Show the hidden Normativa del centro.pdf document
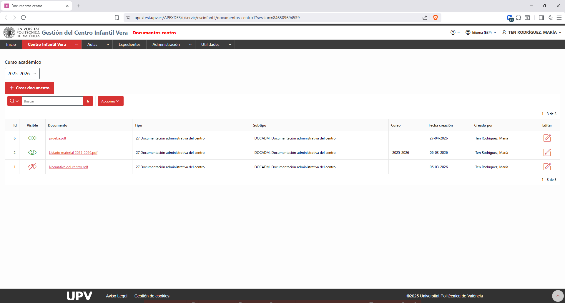This screenshot has width=565, height=303. 32,167
